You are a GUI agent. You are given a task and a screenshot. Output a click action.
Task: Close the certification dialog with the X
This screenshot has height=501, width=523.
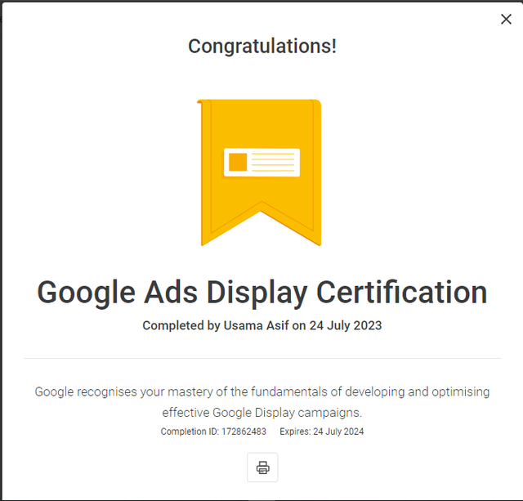(x=506, y=20)
